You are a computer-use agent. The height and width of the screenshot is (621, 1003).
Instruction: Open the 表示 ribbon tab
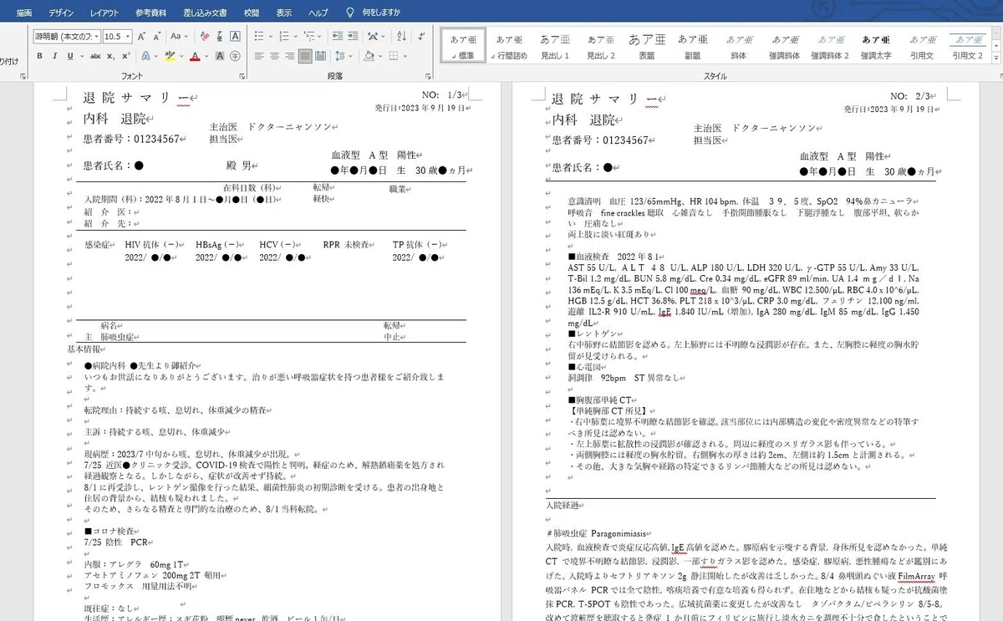click(284, 13)
